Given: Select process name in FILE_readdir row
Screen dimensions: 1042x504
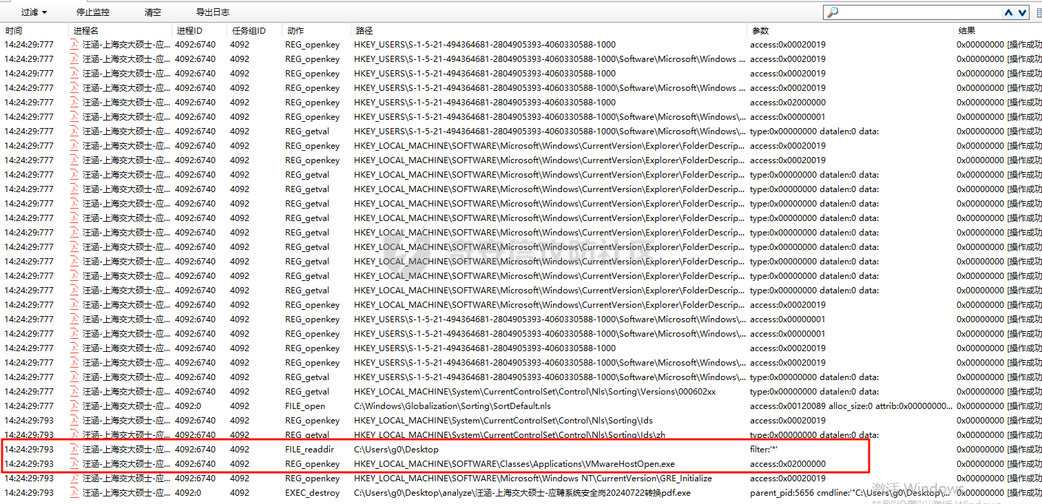Looking at the screenshot, I should click(127, 450).
